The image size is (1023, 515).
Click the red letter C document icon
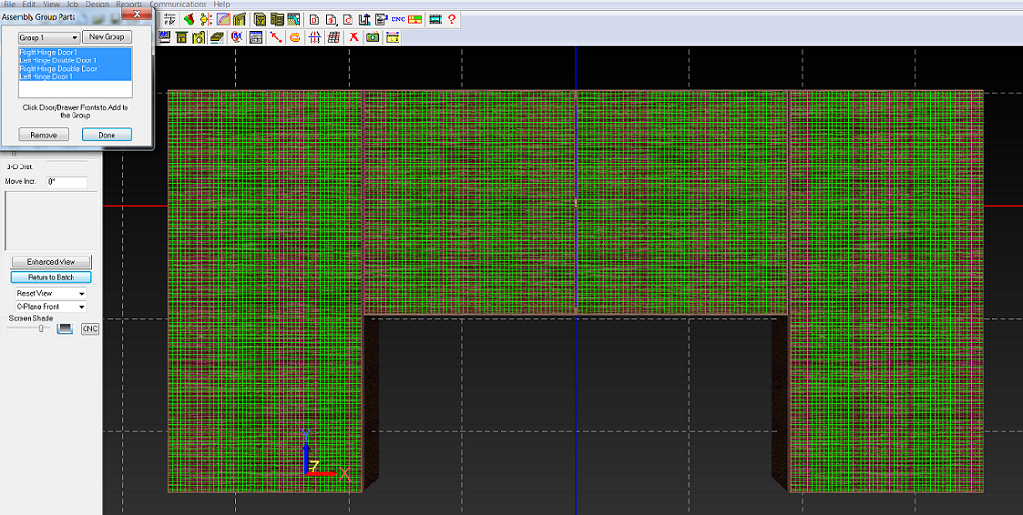347,20
